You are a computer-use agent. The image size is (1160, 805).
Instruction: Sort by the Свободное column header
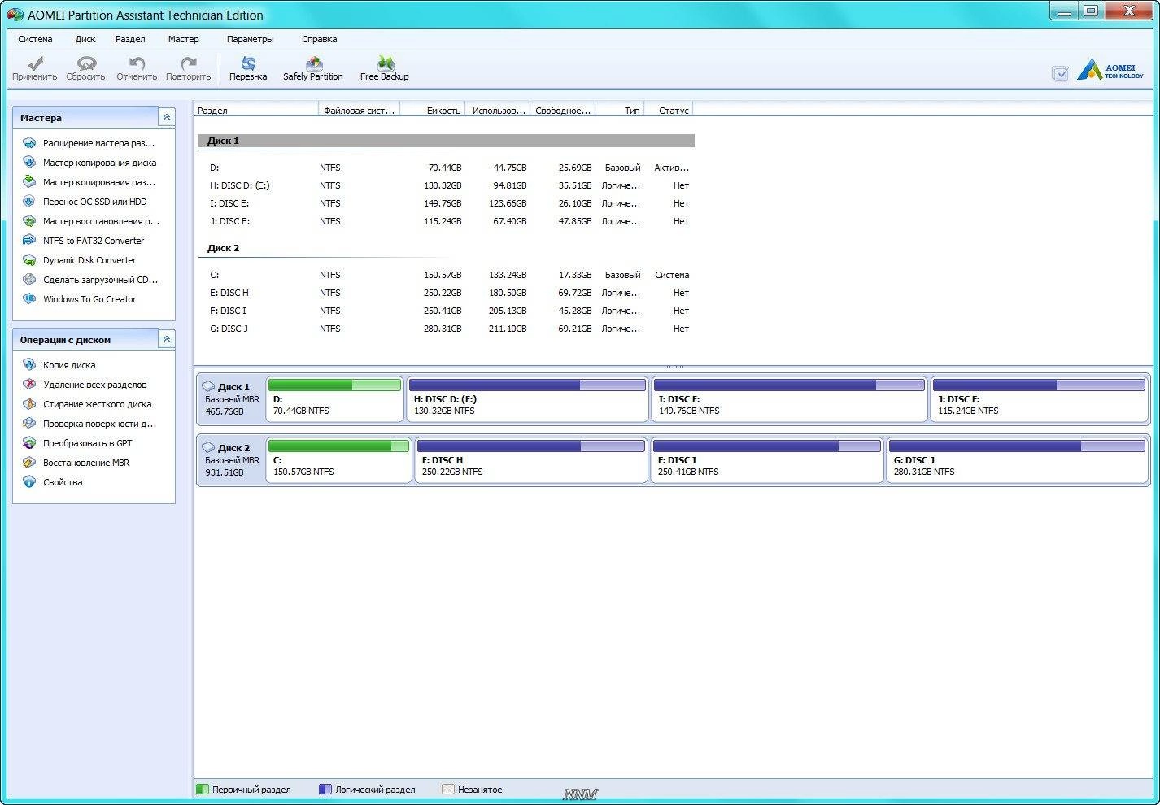(562, 110)
